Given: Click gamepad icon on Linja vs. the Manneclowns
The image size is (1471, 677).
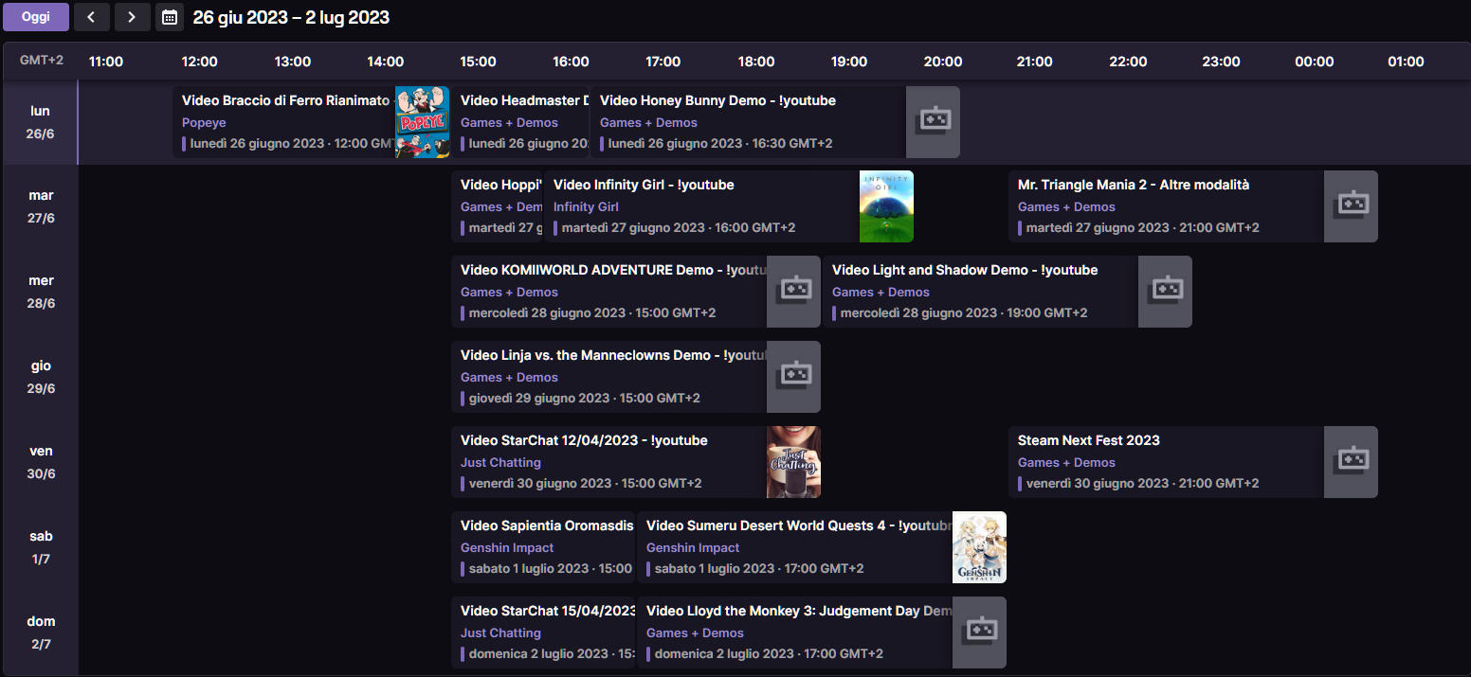Looking at the screenshot, I should click(x=793, y=377).
